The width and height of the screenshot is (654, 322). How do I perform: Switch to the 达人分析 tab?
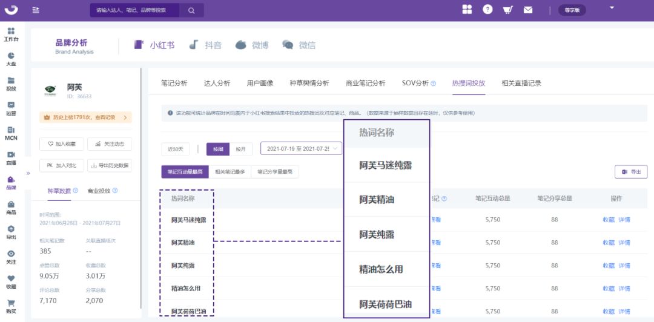[x=217, y=83]
